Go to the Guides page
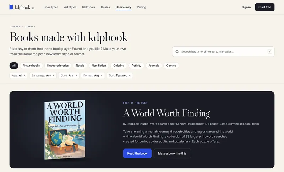Image resolution: width=284 pixels, height=172 pixels. (105, 7)
